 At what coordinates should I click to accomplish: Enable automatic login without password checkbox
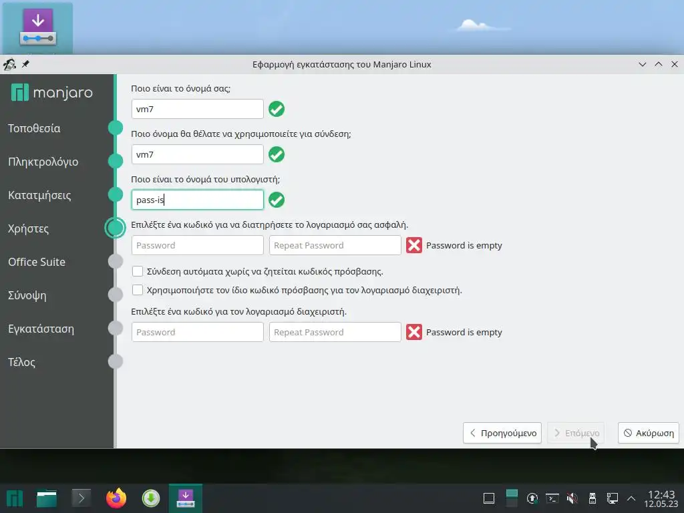coord(138,271)
